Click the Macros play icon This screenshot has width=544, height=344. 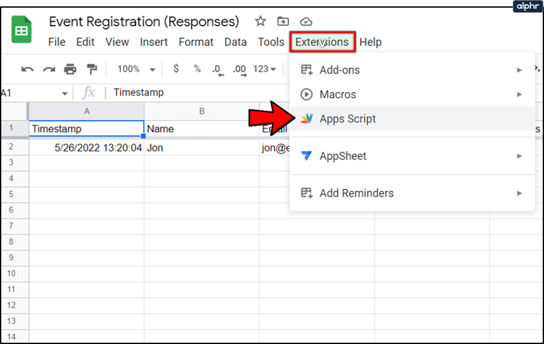coord(306,94)
